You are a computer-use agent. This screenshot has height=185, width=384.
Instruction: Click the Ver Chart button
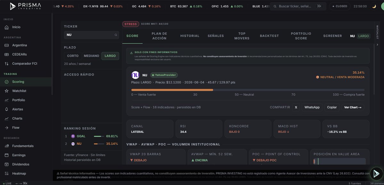353,107
